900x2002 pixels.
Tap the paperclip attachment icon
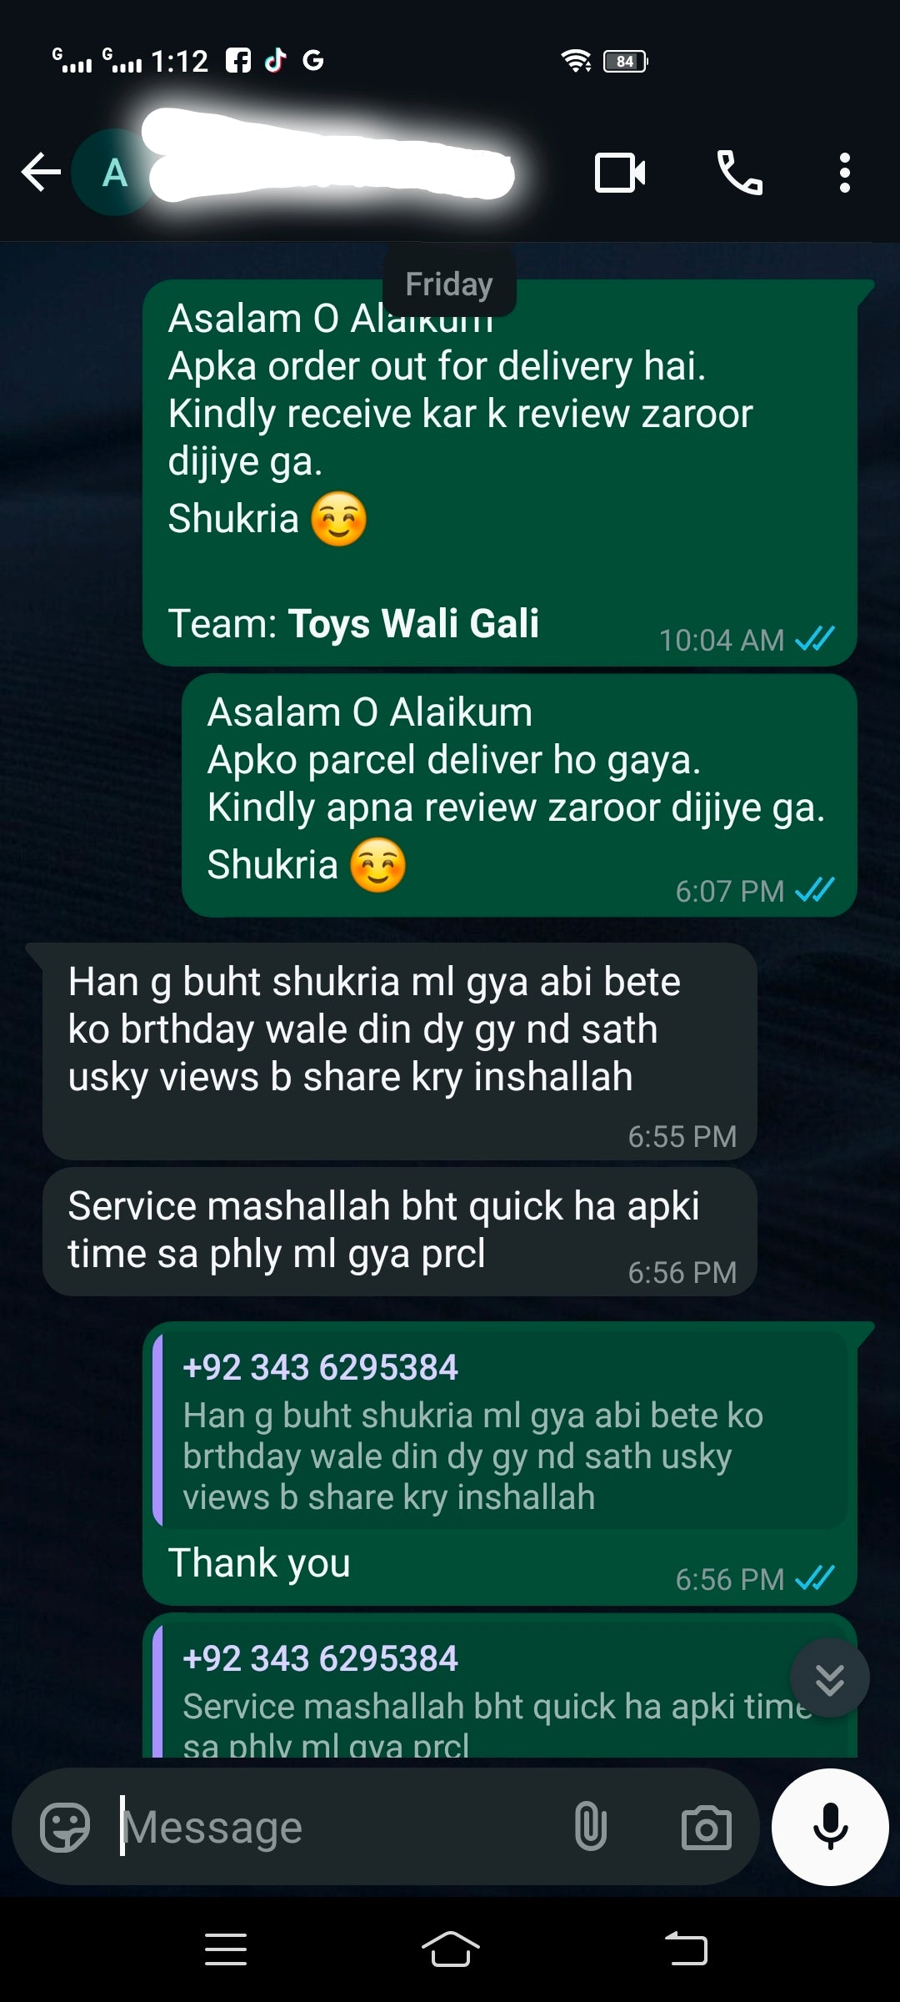point(590,1826)
